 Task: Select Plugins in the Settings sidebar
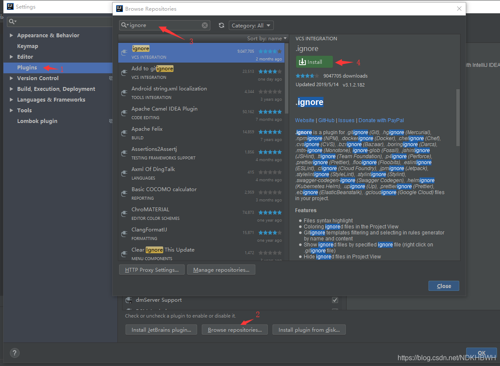point(58,68)
